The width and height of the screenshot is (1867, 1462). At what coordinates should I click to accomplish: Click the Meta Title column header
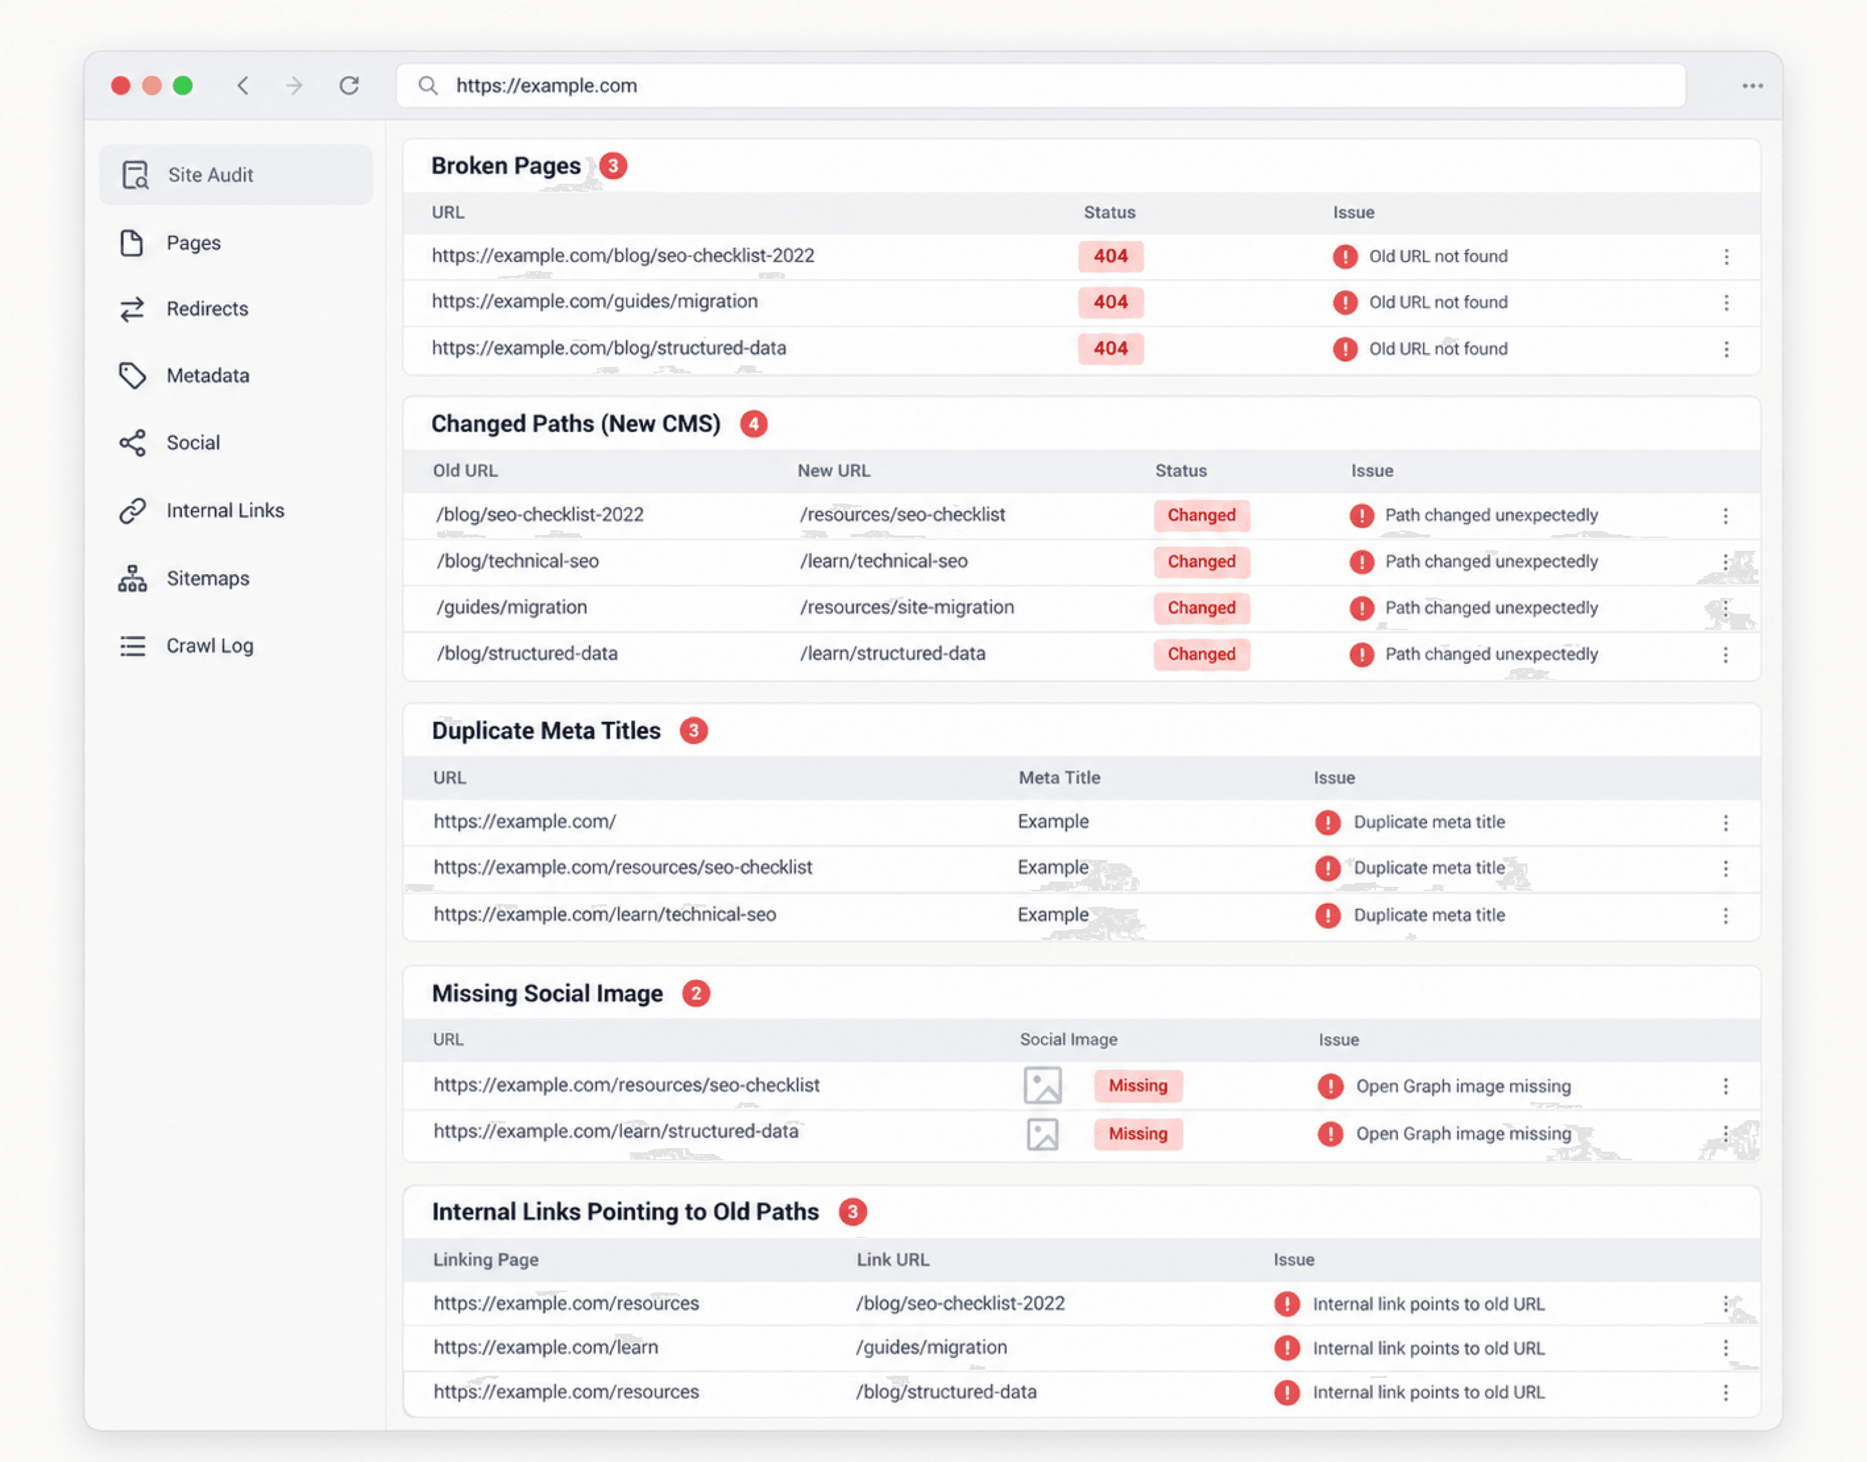tap(1060, 778)
